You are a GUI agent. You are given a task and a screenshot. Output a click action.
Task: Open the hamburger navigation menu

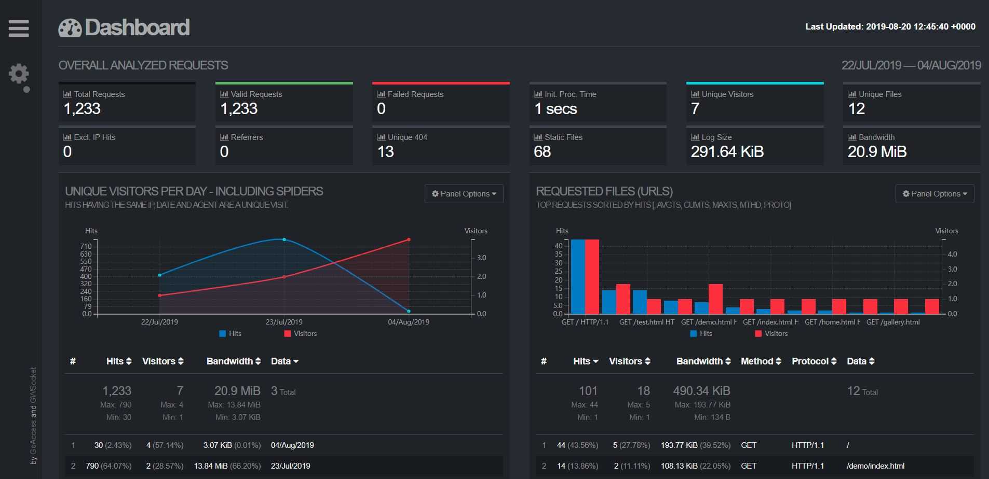pyautogui.click(x=19, y=28)
